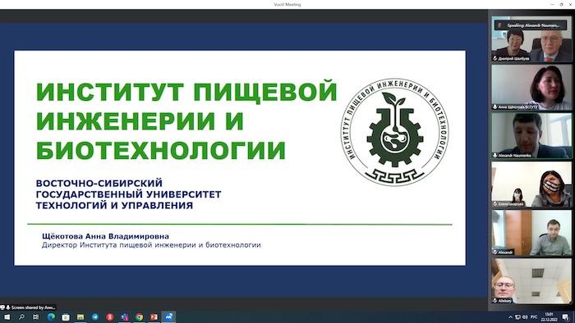Select Alexandr Naumenko video tile
Screen dimensions: 575x323
531,136
